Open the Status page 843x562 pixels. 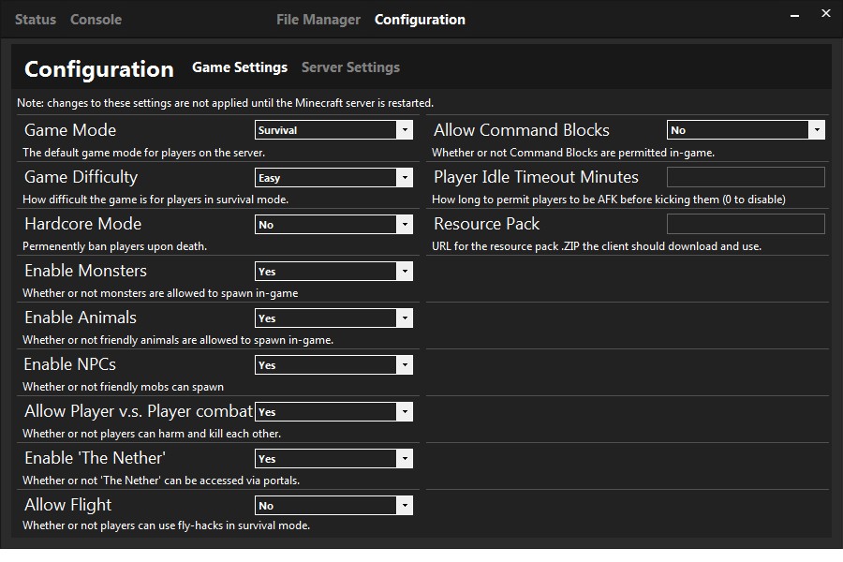pos(35,19)
